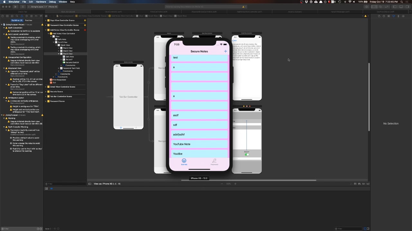This screenshot has height=231, width=412.
Task: Expand the Days View Controller Scene
Action: point(46,21)
